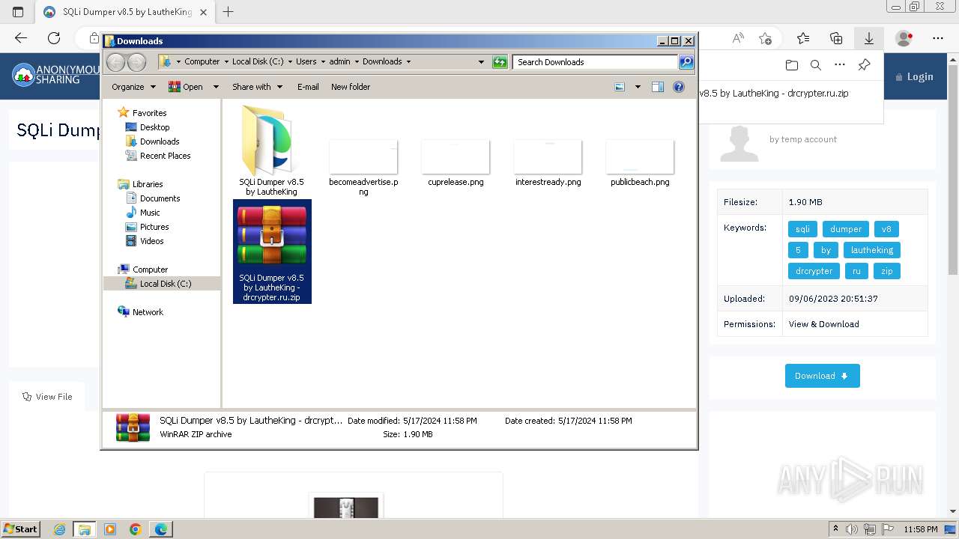This screenshot has height=539, width=959.
Task: Open Chrome from the taskbar
Action: point(136,529)
